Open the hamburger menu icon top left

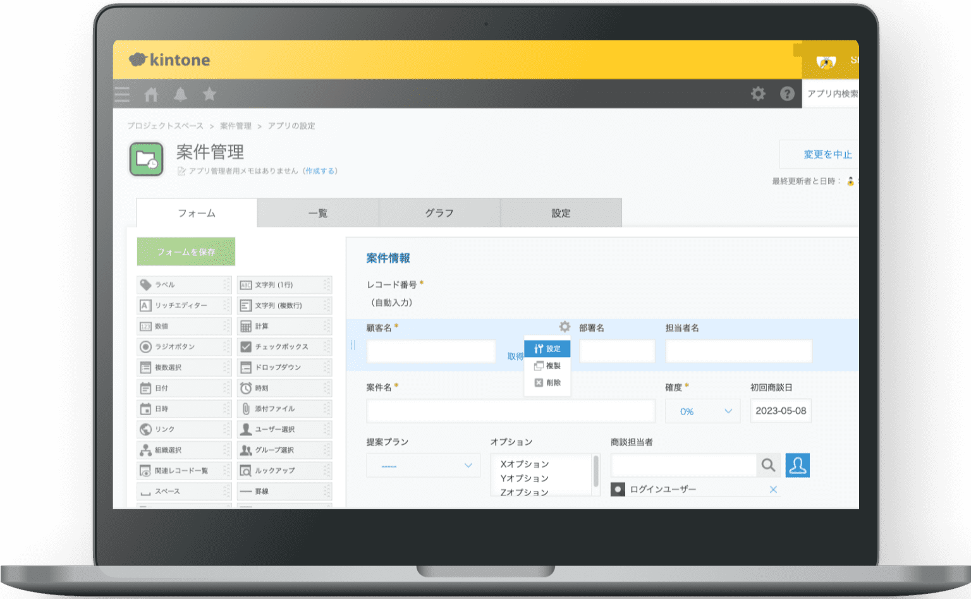[x=121, y=94]
